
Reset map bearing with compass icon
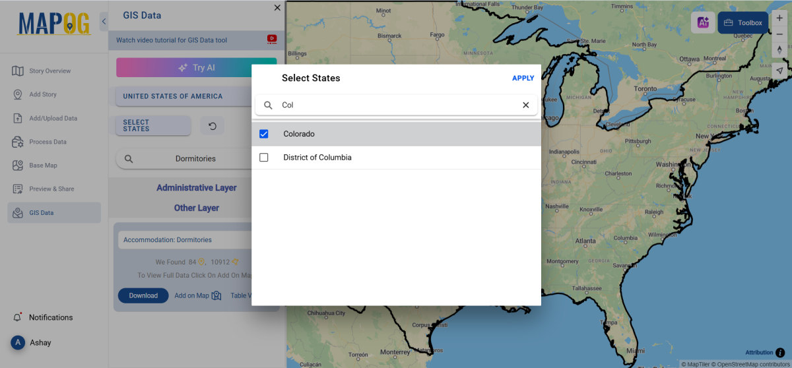click(x=779, y=50)
